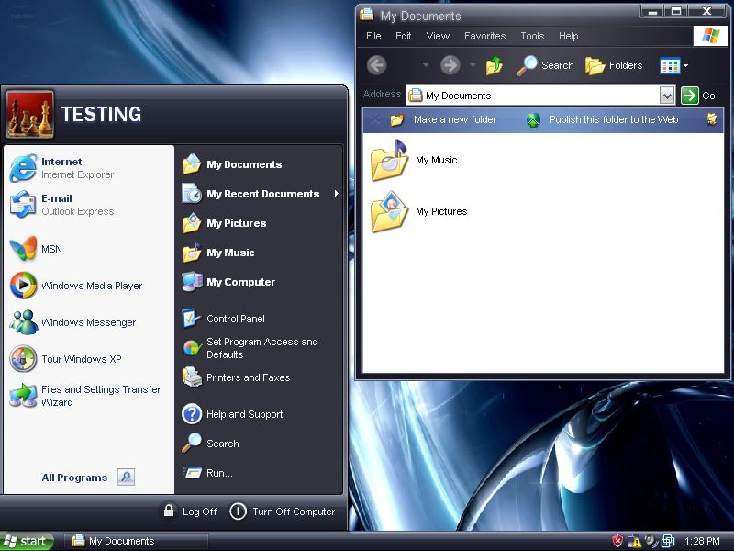This screenshot has width=734, height=551.
Task: Click the speaker volume tray icon
Action: tap(651, 541)
